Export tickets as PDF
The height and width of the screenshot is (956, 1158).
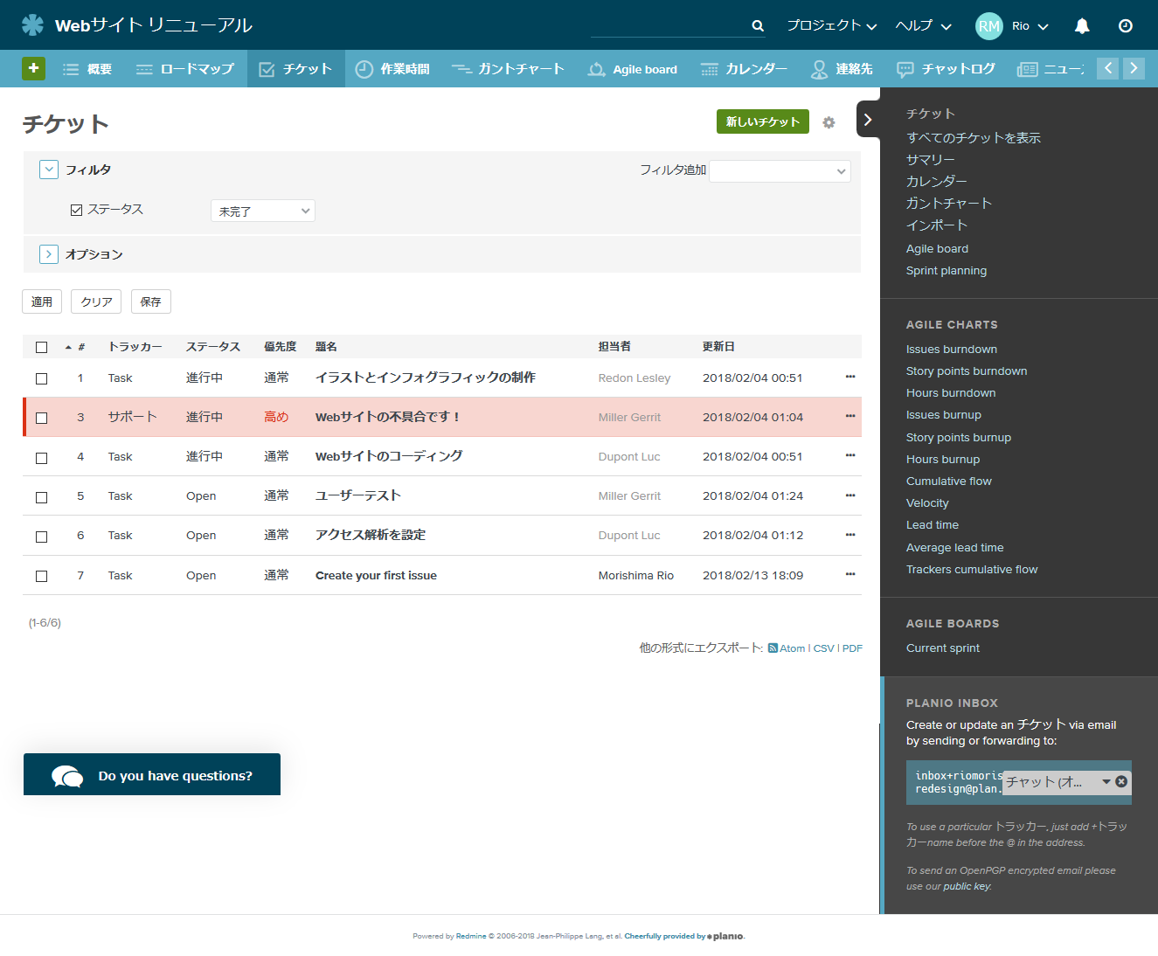pyautogui.click(x=852, y=648)
